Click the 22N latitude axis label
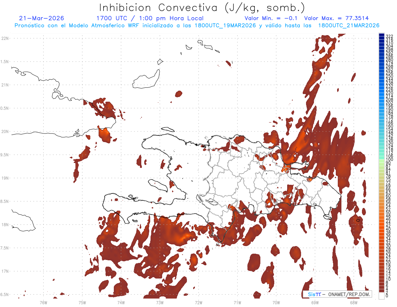 click(x=5, y=38)
